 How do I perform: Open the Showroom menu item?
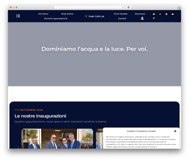[x=140, y=14]
